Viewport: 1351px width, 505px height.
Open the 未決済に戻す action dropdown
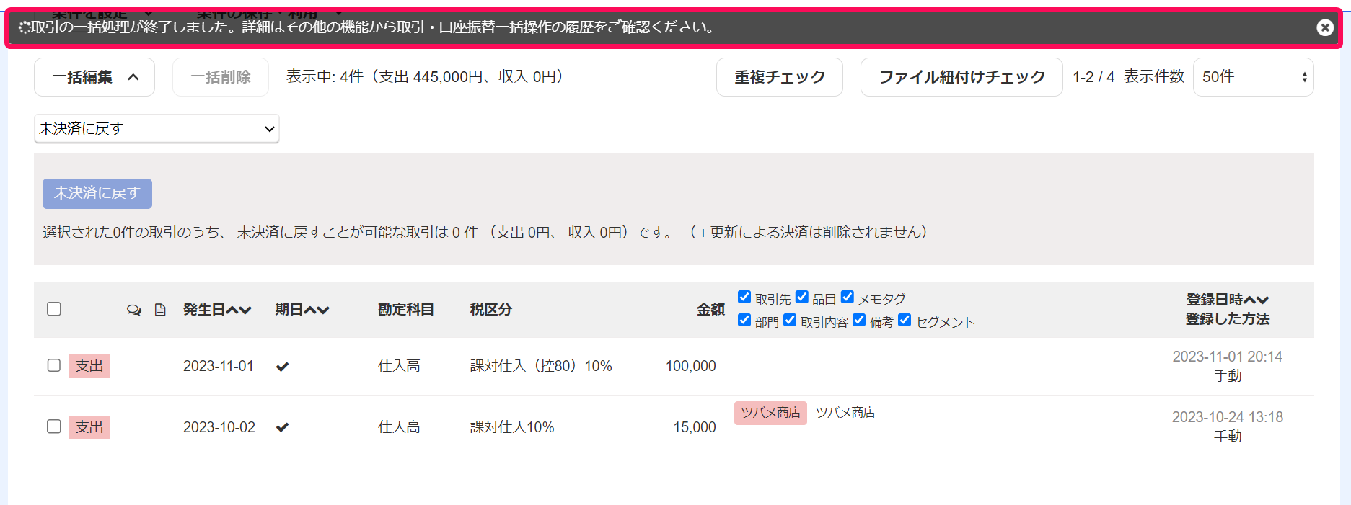157,128
